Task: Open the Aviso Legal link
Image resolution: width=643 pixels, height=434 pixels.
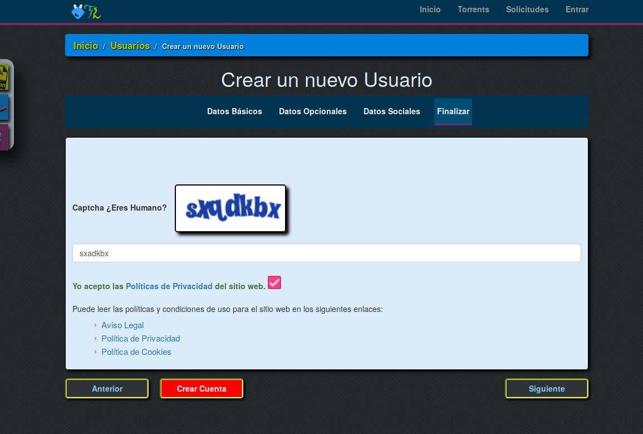Action: click(x=122, y=325)
